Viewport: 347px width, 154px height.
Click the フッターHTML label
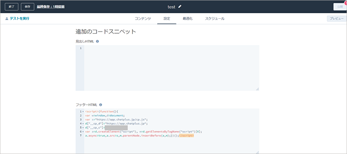(x=86, y=105)
